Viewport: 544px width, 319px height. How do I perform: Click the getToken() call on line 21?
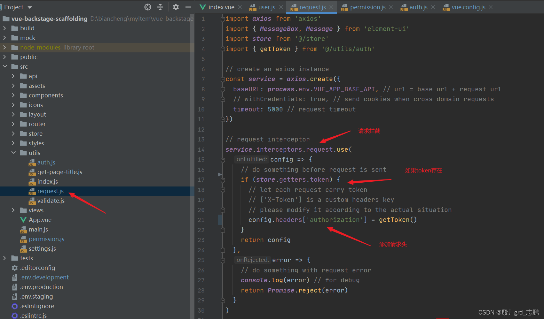(x=398, y=220)
